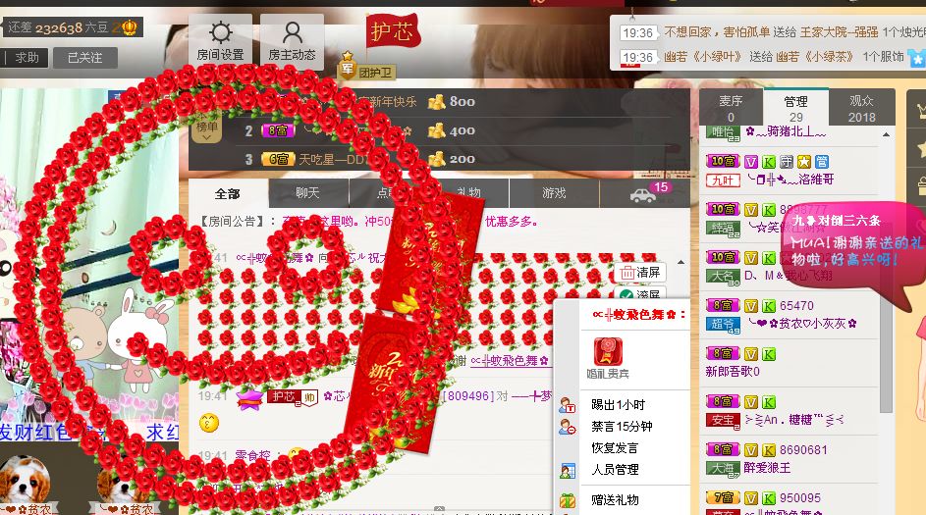
Task: Click the 九叶 tag in 洛維哥 row
Action: (x=723, y=180)
